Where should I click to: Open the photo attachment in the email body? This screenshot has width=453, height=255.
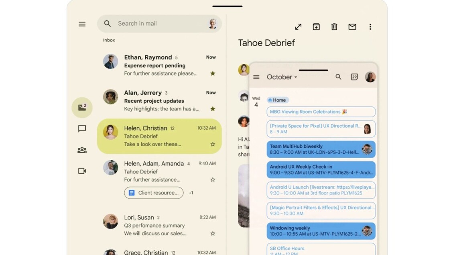point(244,196)
